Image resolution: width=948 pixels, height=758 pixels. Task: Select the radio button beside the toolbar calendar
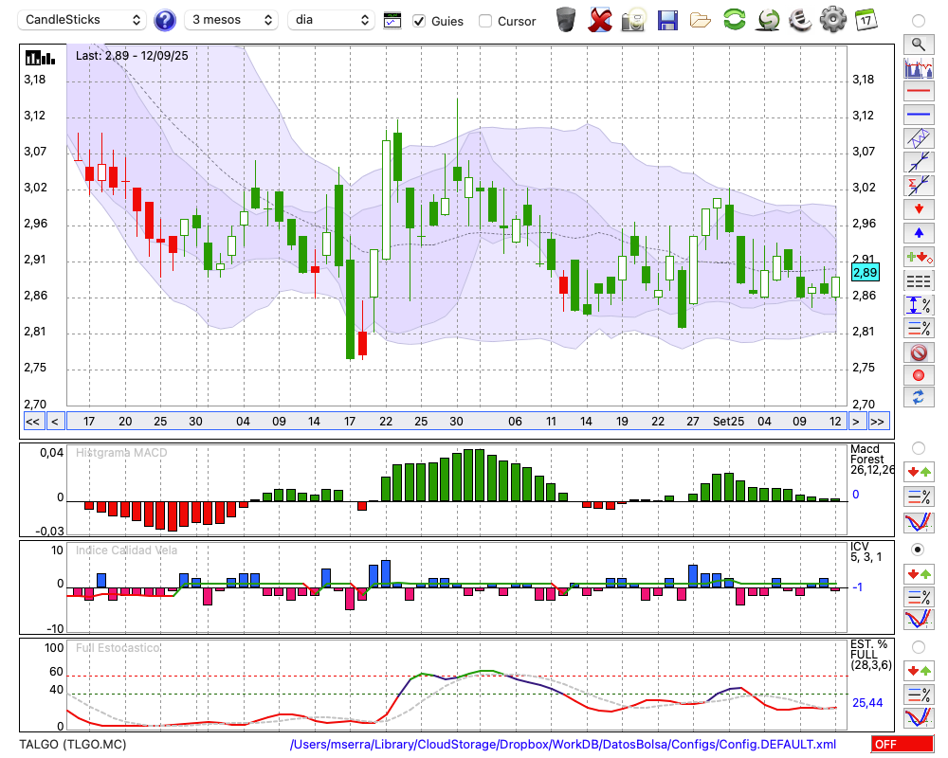click(919, 21)
